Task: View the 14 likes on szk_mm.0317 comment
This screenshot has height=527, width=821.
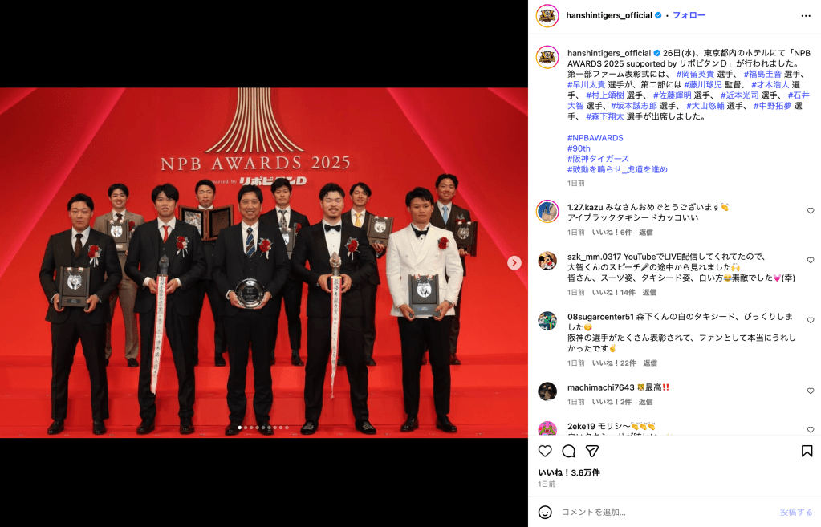Action: [614, 293]
